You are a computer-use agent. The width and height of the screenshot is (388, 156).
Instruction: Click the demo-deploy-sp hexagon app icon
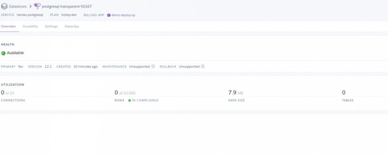(108, 15)
